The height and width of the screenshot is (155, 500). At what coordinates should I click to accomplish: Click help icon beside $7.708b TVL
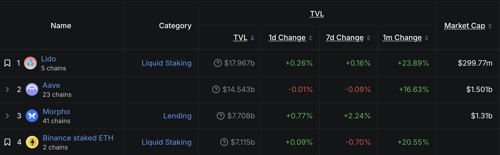pyautogui.click(x=221, y=116)
